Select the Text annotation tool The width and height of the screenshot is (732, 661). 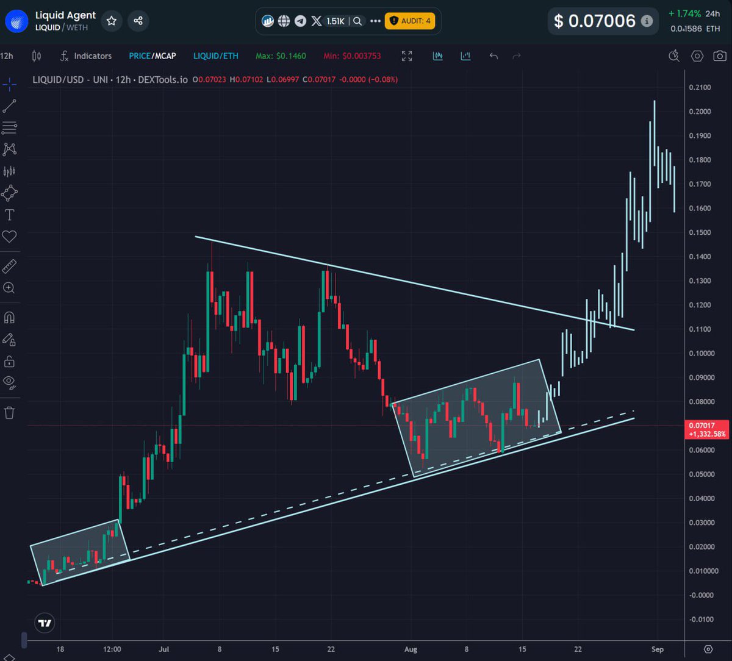pyautogui.click(x=9, y=215)
